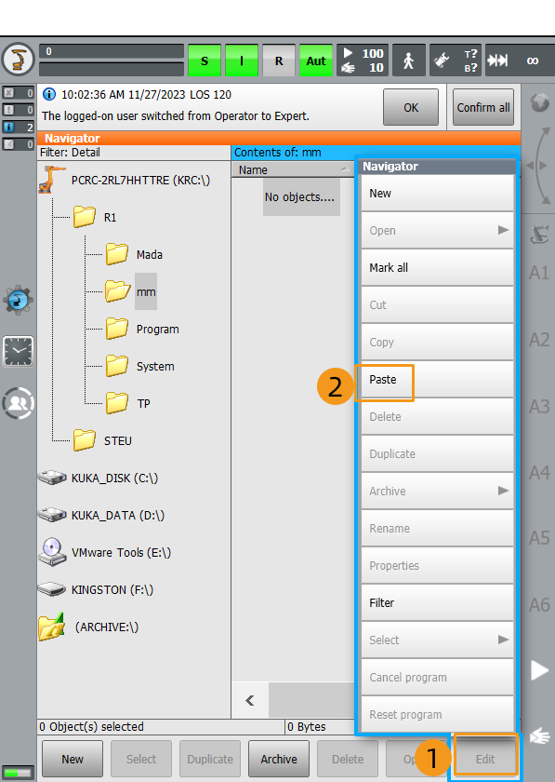Click the Confirm all button
This screenshot has width=555, height=782.
483,107
